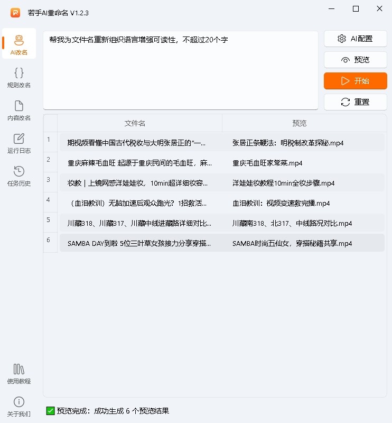Click row number 6 in the table
The image size is (392, 423).
[49, 240]
